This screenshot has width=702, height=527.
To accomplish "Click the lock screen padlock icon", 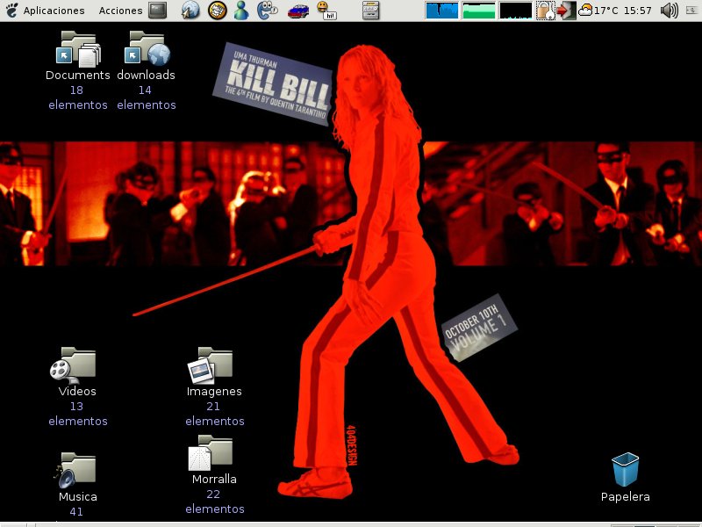I will coord(545,11).
